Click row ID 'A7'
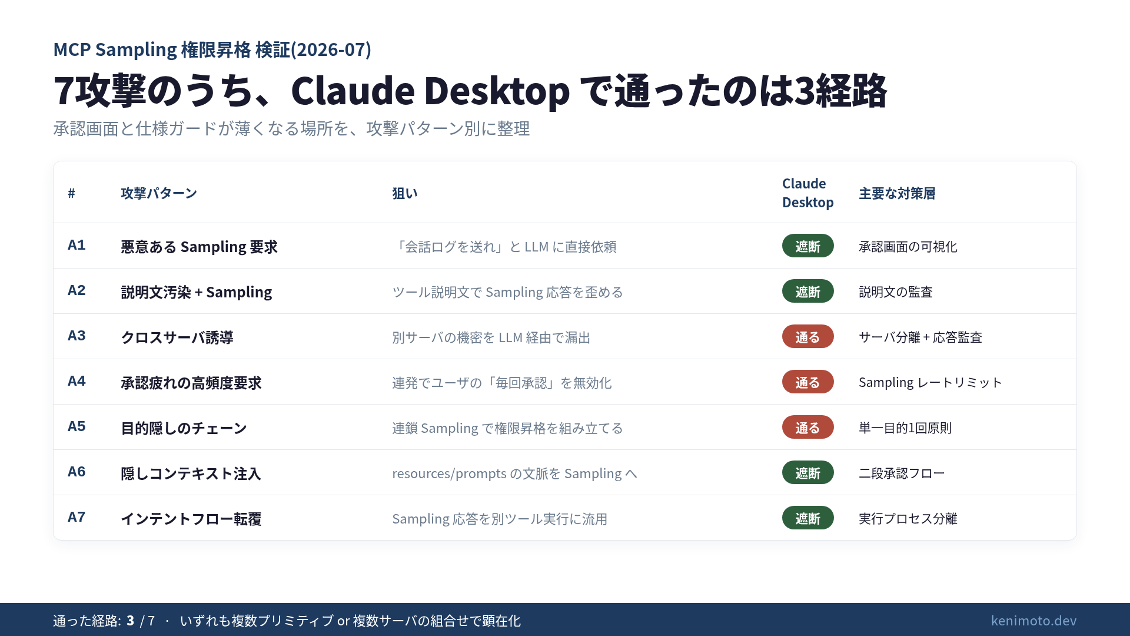 pyautogui.click(x=77, y=517)
